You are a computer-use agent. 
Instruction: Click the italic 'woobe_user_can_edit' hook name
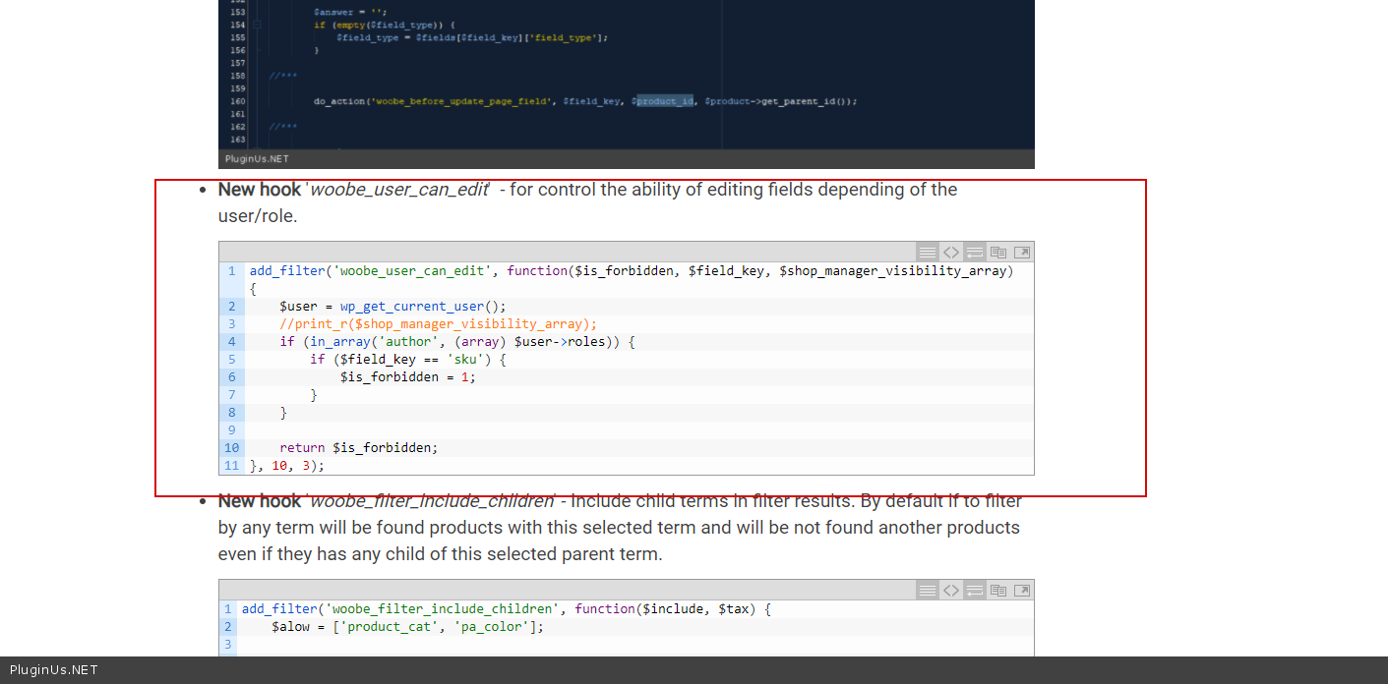pyautogui.click(x=398, y=190)
